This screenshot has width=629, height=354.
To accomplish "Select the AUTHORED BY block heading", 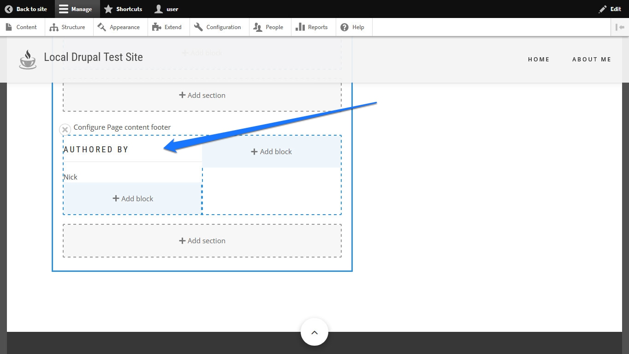I will click(96, 149).
